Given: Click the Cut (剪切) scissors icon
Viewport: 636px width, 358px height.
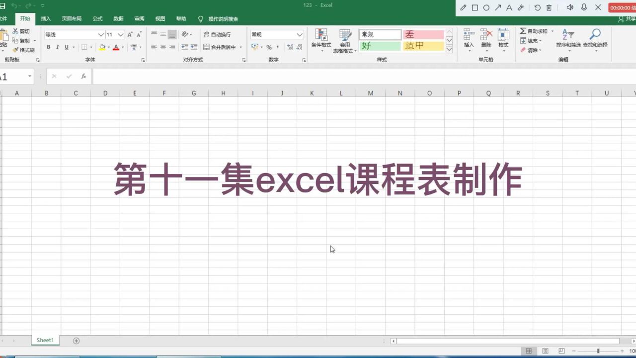Looking at the screenshot, I should [15, 31].
